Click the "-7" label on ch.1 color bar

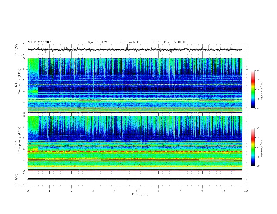258,108
